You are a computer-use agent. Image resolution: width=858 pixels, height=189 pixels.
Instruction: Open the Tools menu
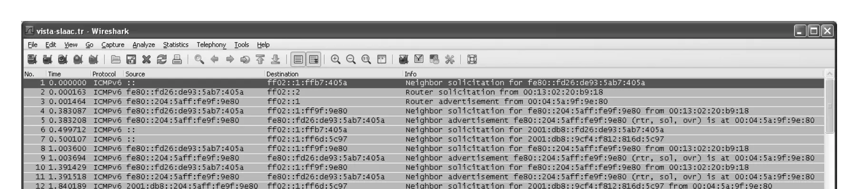click(242, 45)
